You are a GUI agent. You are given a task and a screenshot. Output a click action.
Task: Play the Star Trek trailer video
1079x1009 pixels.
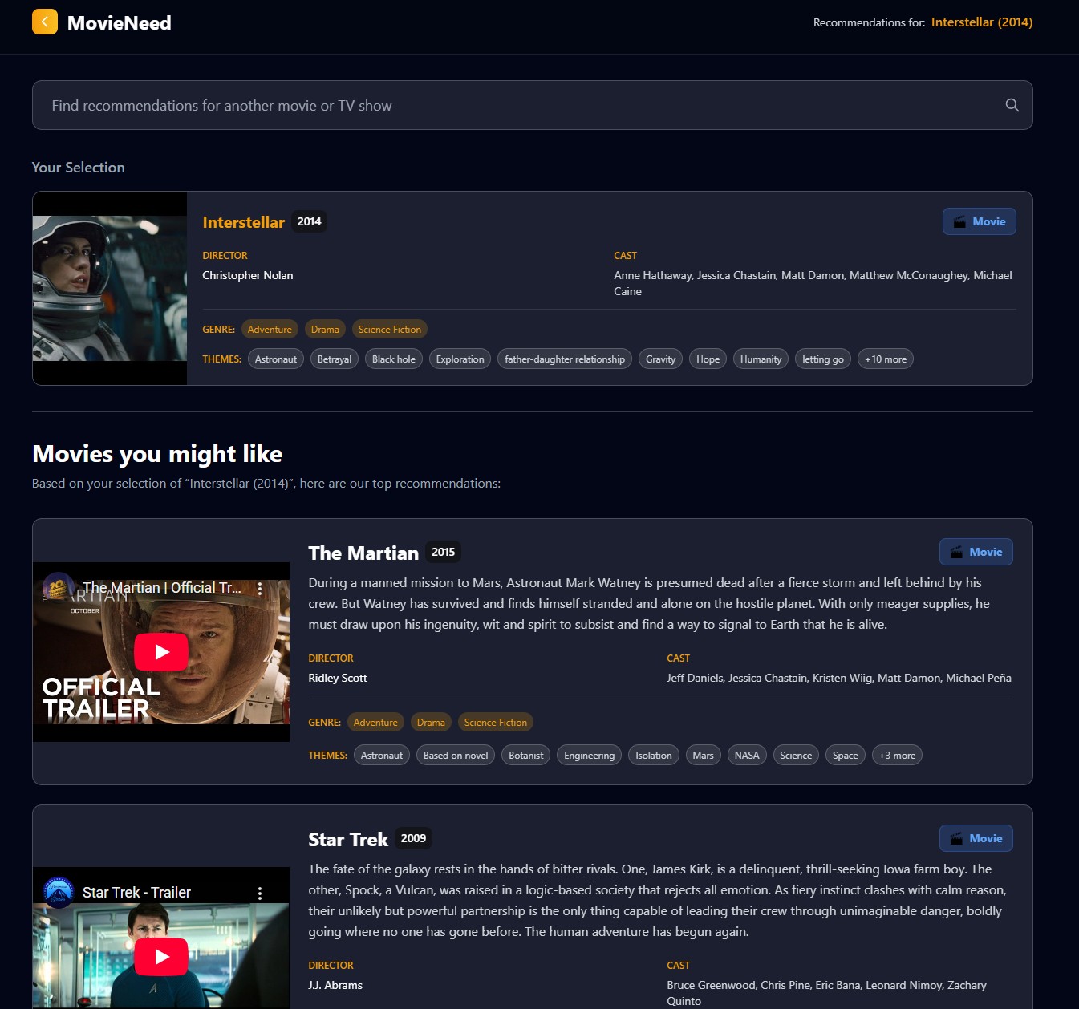click(161, 956)
